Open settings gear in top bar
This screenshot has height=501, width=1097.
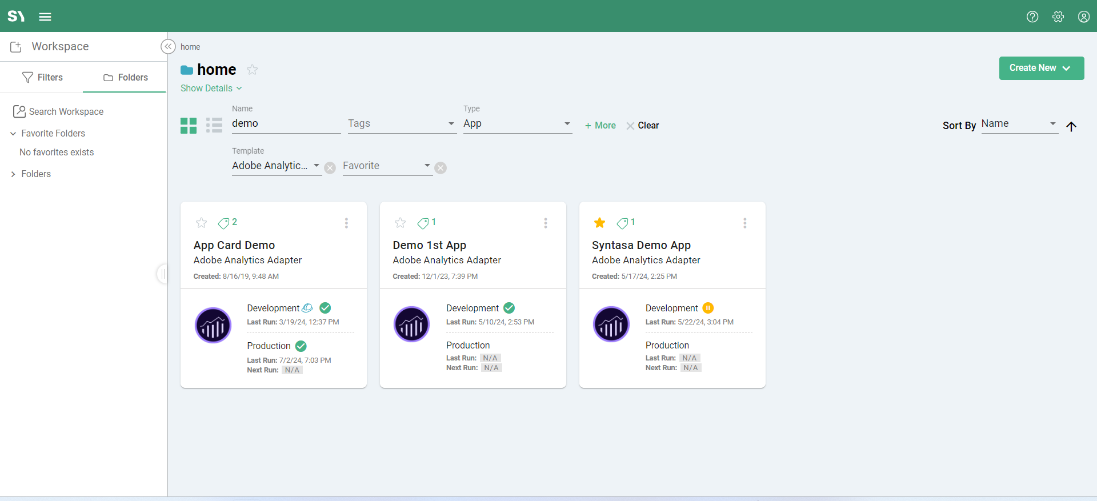point(1058,17)
